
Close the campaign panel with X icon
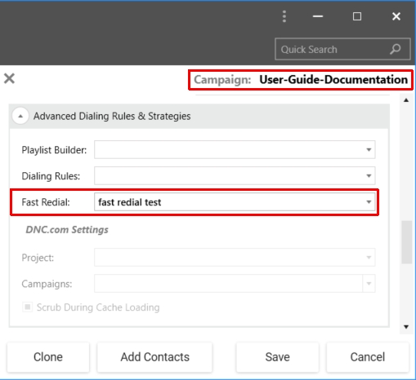click(x=9, y=78)
